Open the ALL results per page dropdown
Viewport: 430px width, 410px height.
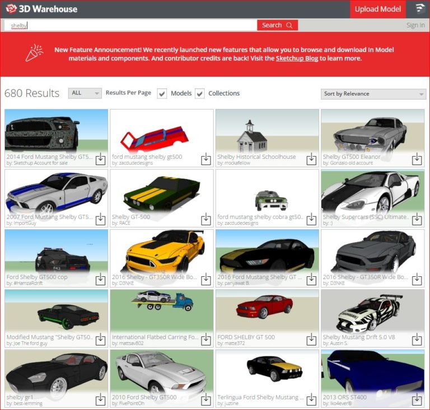85,93
